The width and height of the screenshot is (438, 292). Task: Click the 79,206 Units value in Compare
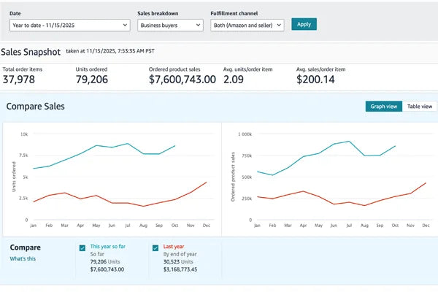(x=105, y=262)
